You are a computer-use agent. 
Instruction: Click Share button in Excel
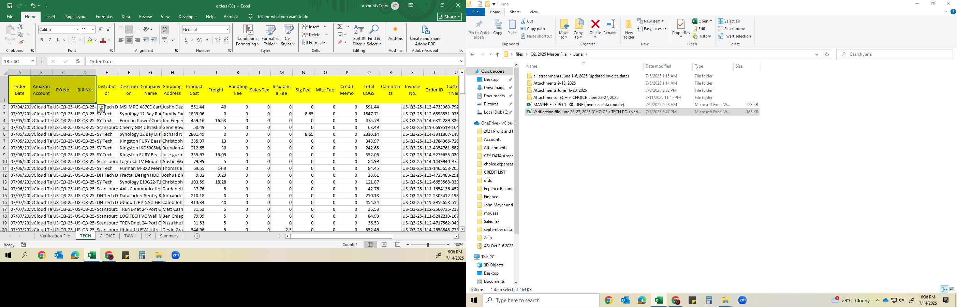[x=450, y=17]
